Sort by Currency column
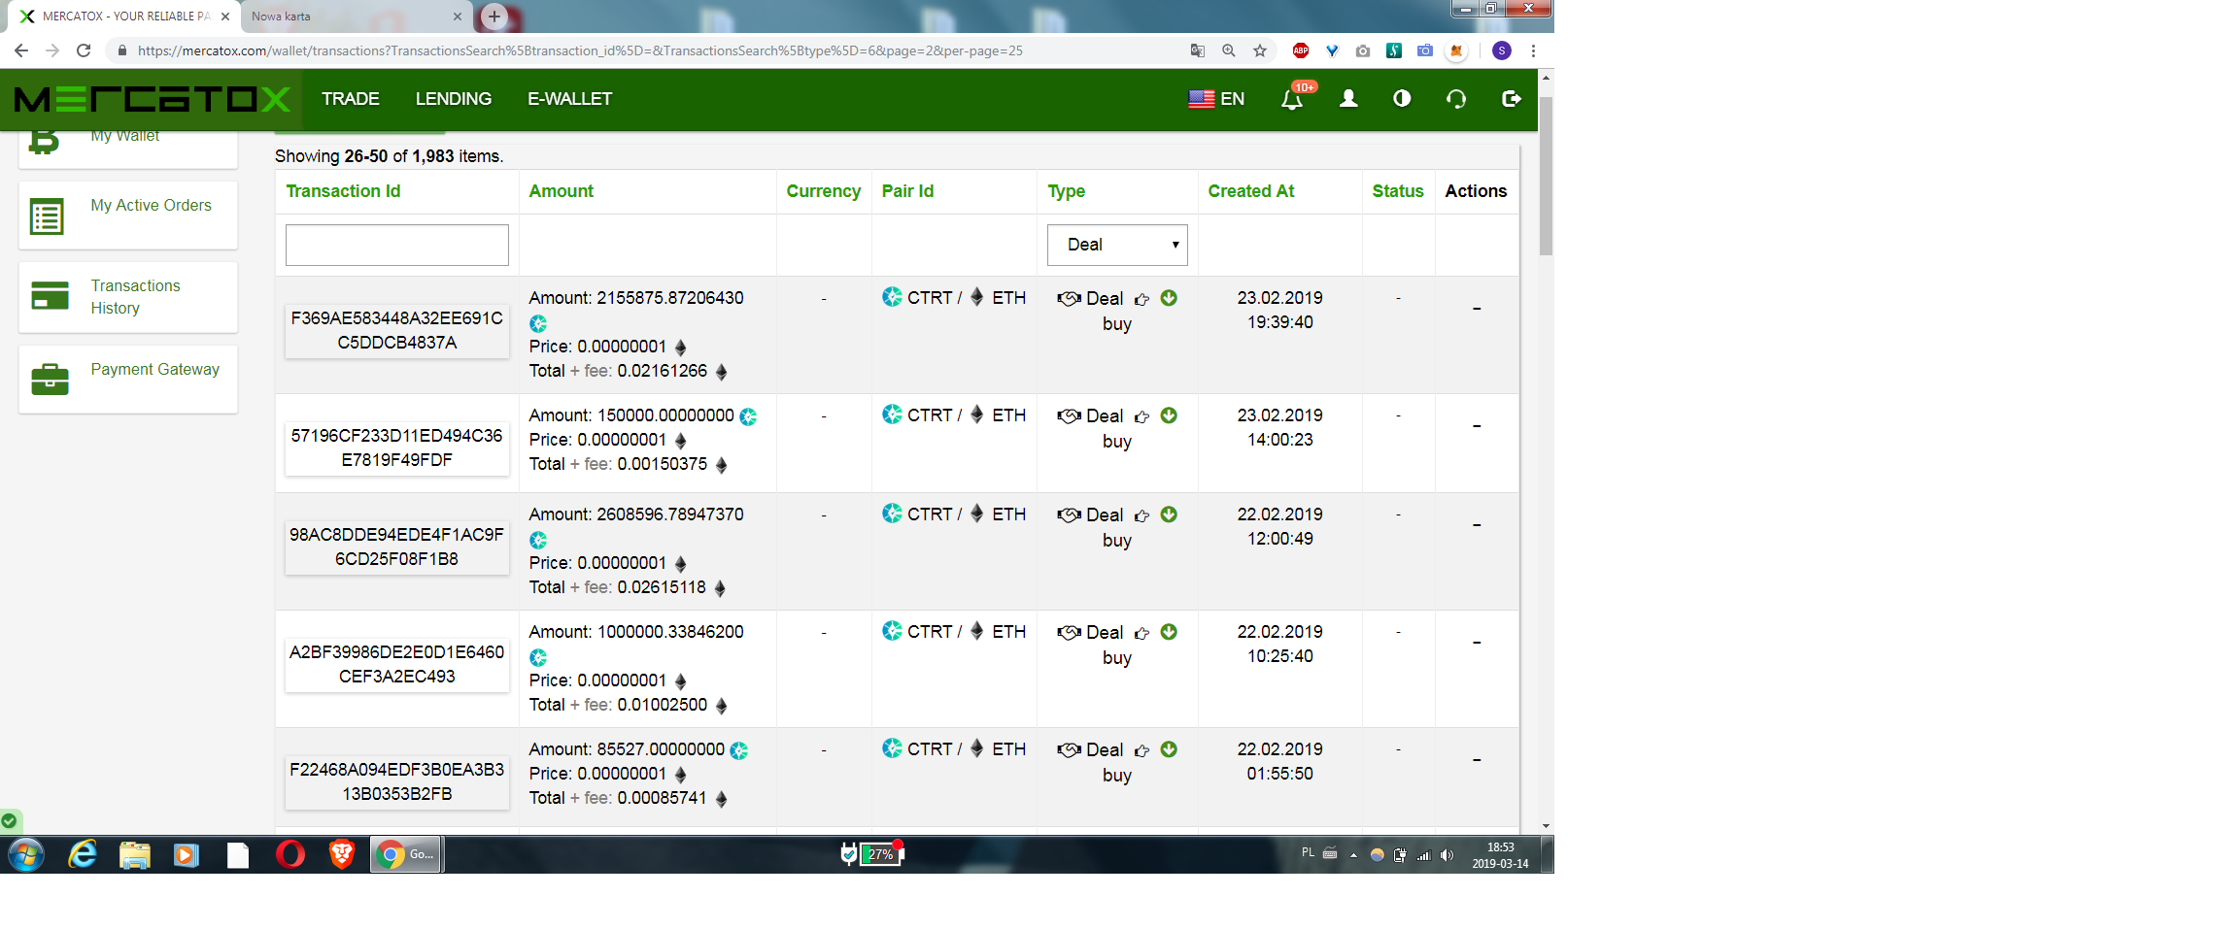 pyautogui.click(x=823, y=191)
